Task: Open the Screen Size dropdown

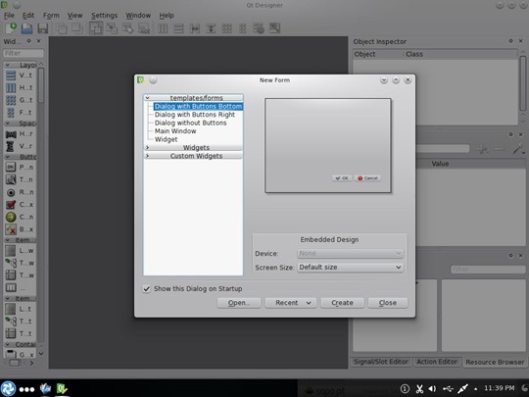Action: (350, 267)
